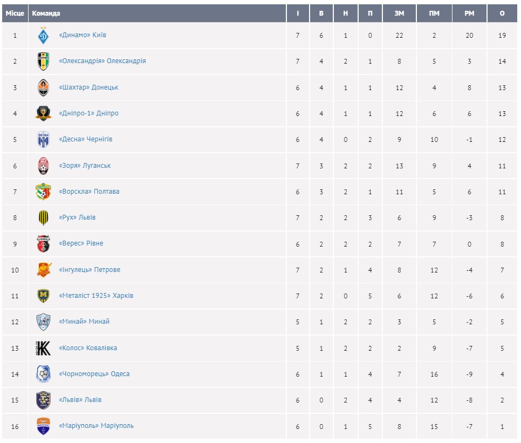
Task: Click the Zorya Luhansk team logo
Action: coord(43,166)
